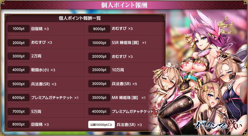Click the white 以降10000ptごと button
The width and height of the screenshot is (248, 136).
101,125
